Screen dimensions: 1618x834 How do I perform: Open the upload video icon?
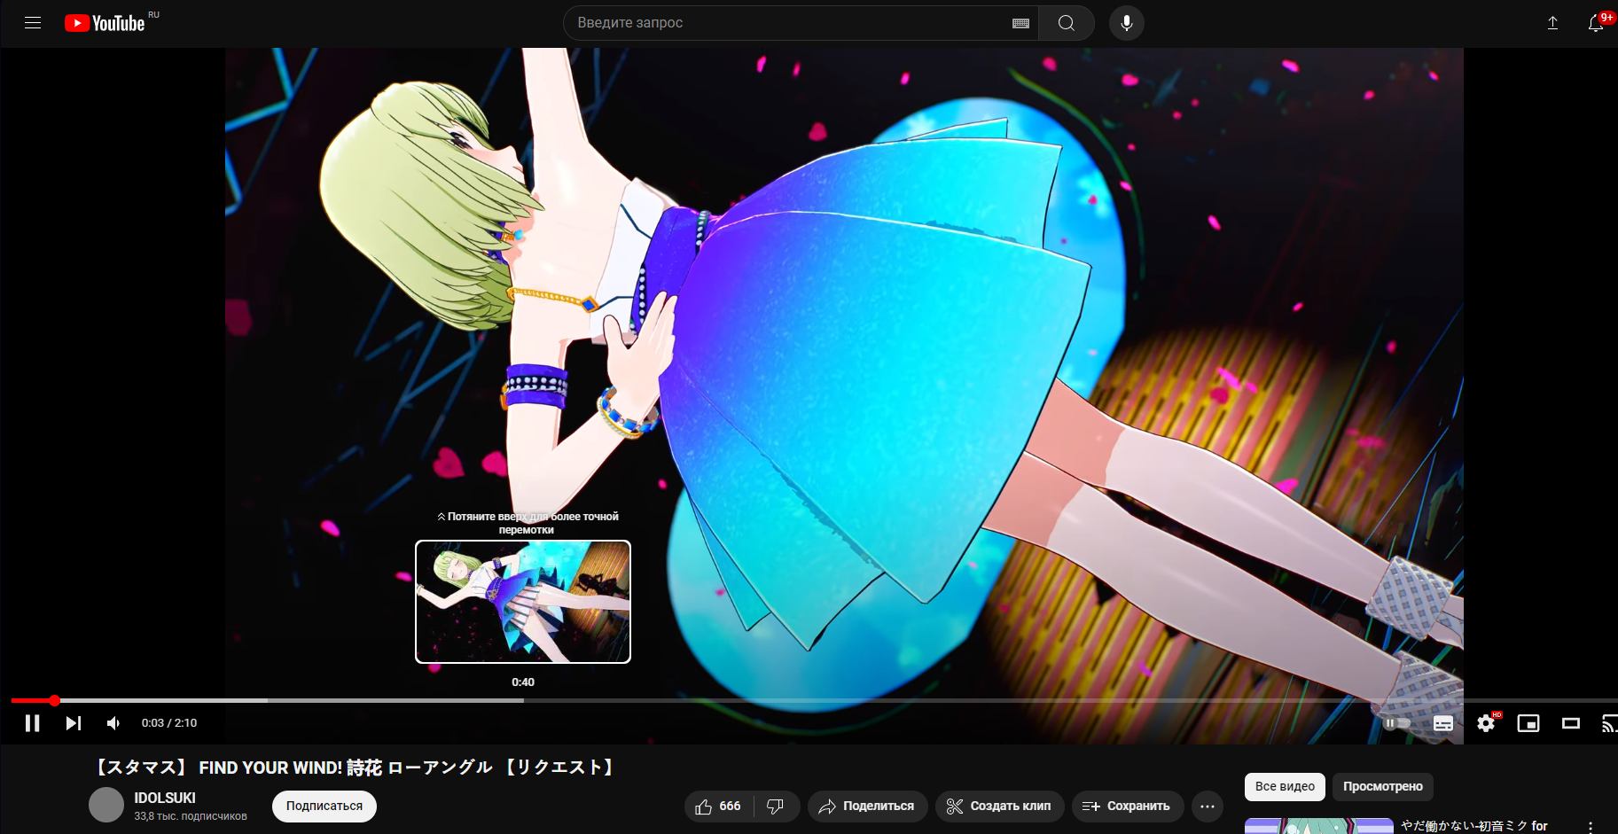(1552, 23)
